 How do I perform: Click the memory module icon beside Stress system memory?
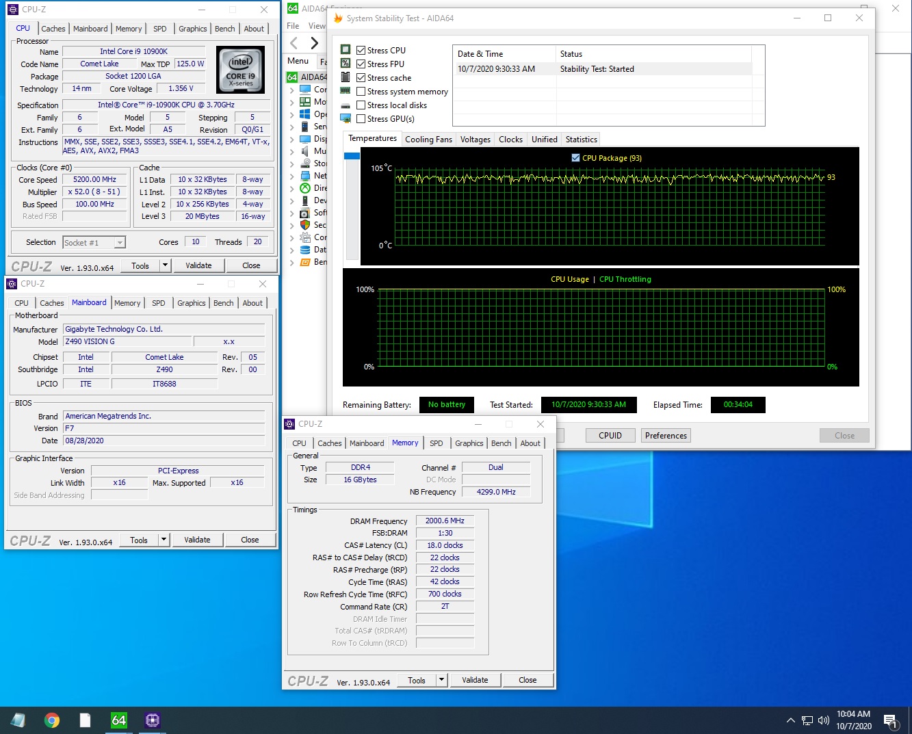pos(346,91)
